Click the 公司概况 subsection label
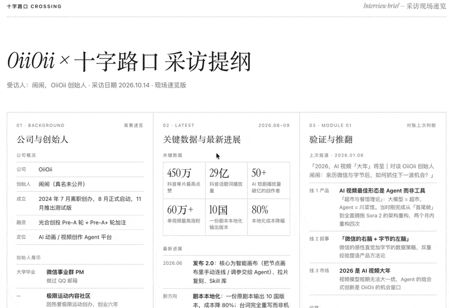 pos(26,155)
